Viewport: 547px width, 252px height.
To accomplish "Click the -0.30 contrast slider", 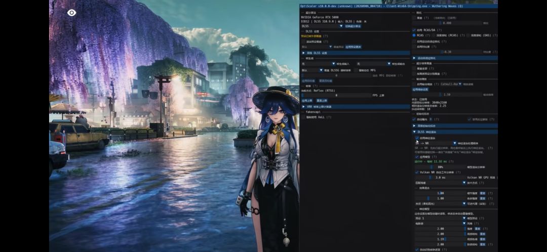I will click(447, 52).
